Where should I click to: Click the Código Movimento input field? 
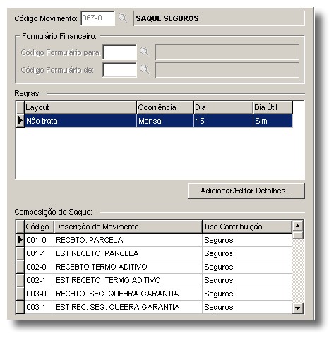pos(97,18)
